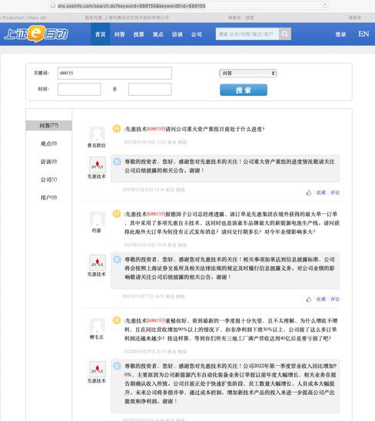Screen dimensions: 375x421
Task: Click the blue answer icon in third reply
Action: (117, 366)
